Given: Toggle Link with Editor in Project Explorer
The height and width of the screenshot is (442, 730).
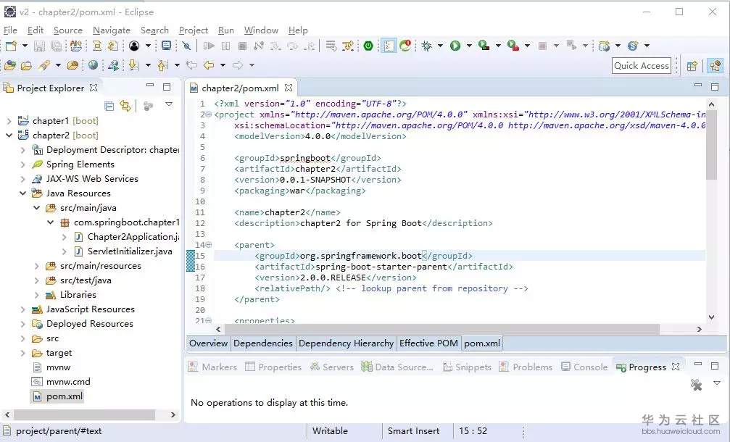Looking at the screenshot, I should click(125, 106).
